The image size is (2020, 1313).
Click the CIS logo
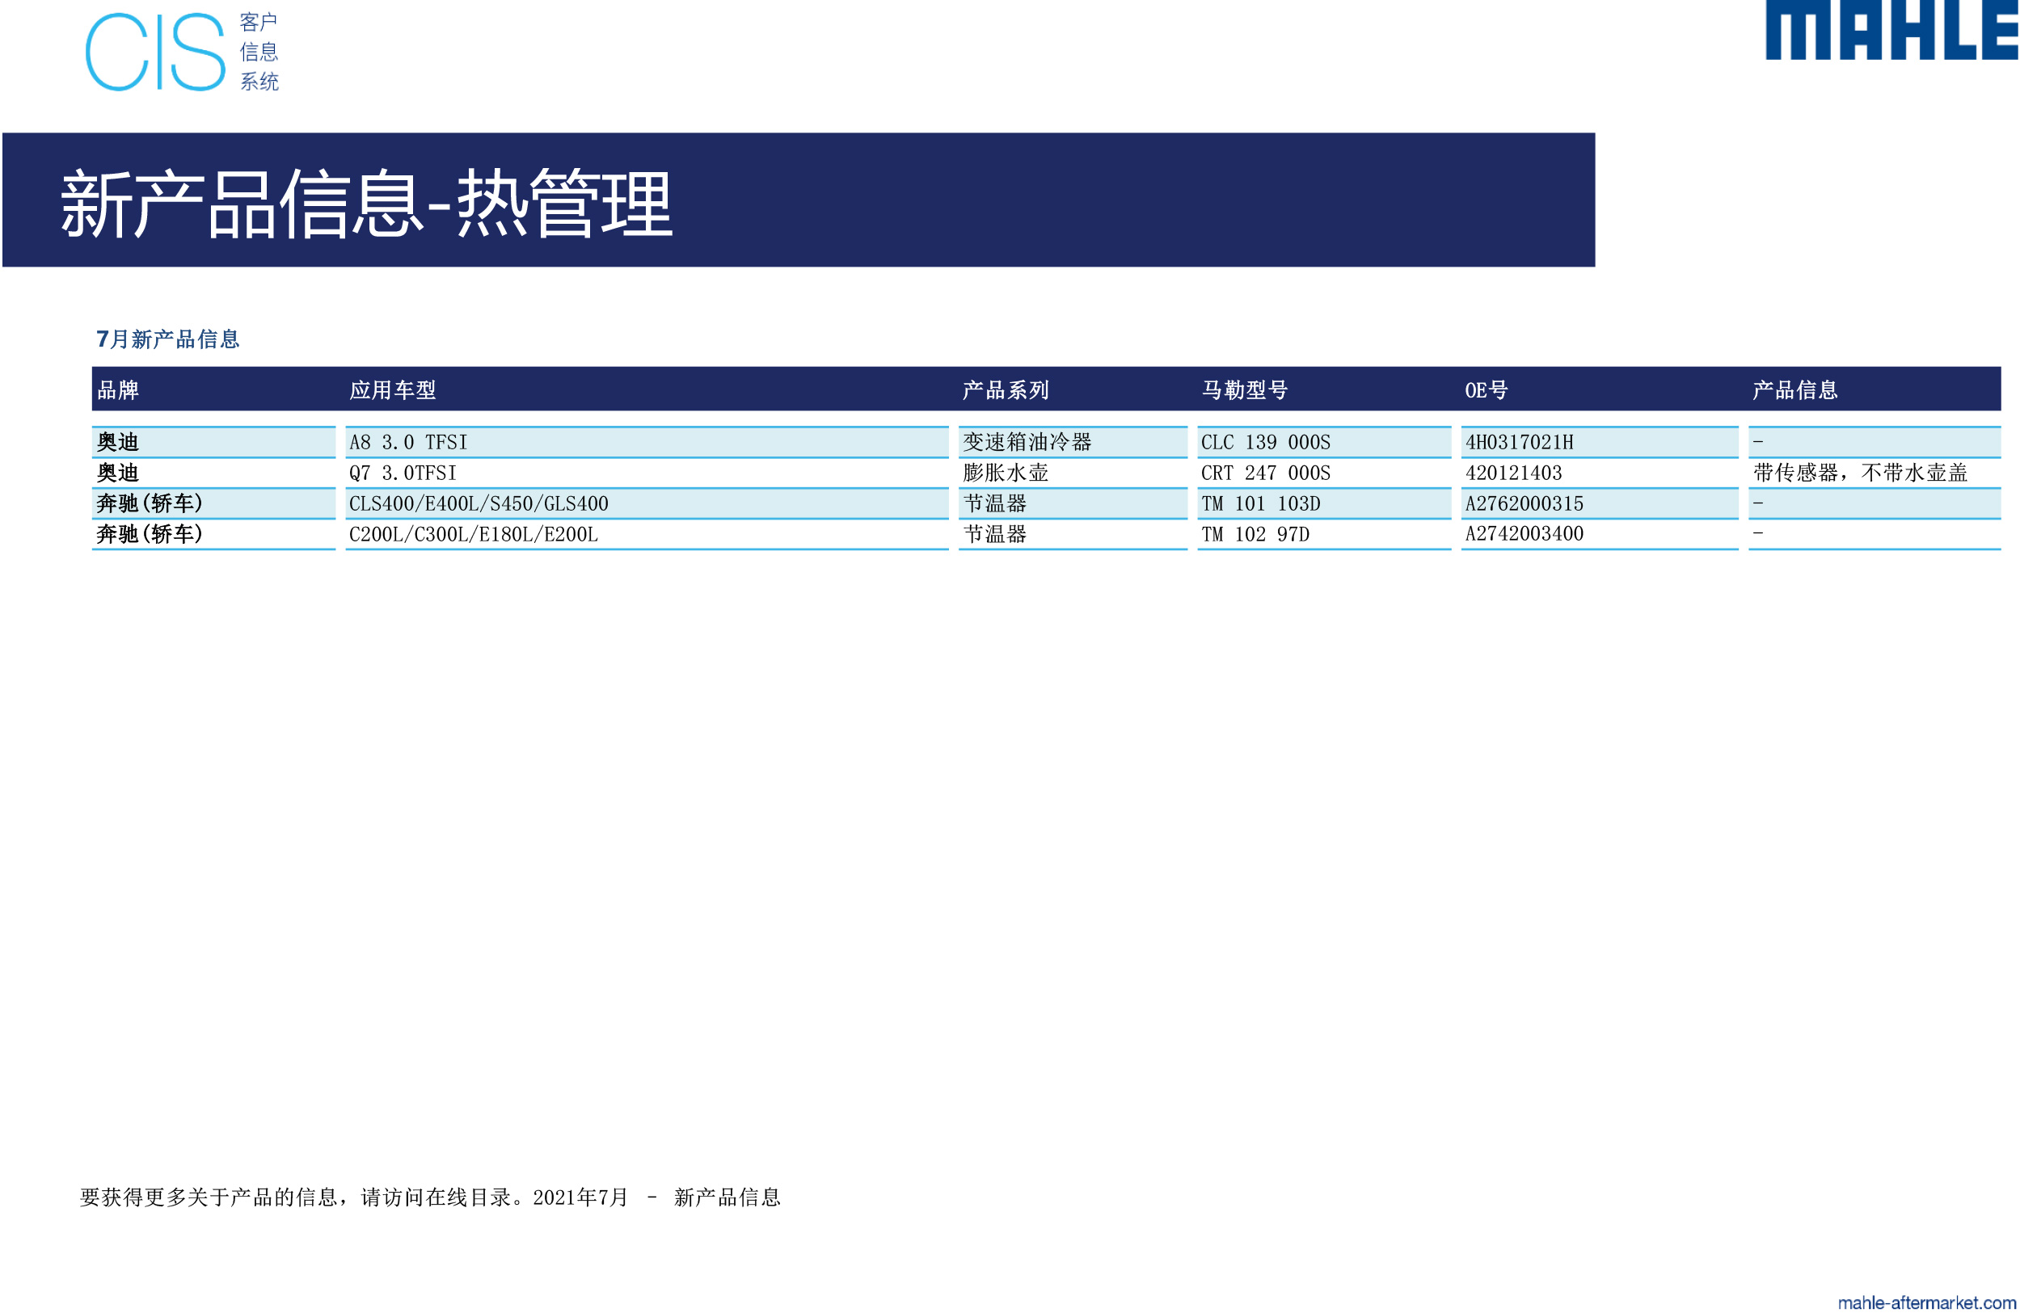[x=155, y=52]
